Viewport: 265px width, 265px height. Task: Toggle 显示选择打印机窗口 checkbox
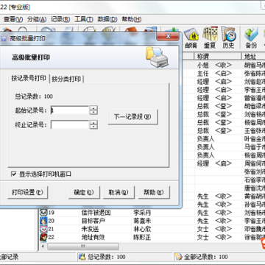click(13, 174)
